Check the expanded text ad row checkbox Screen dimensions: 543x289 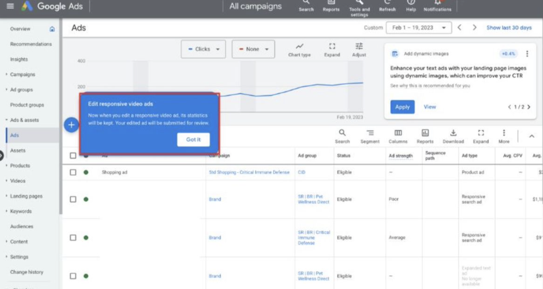coord(73,276)
